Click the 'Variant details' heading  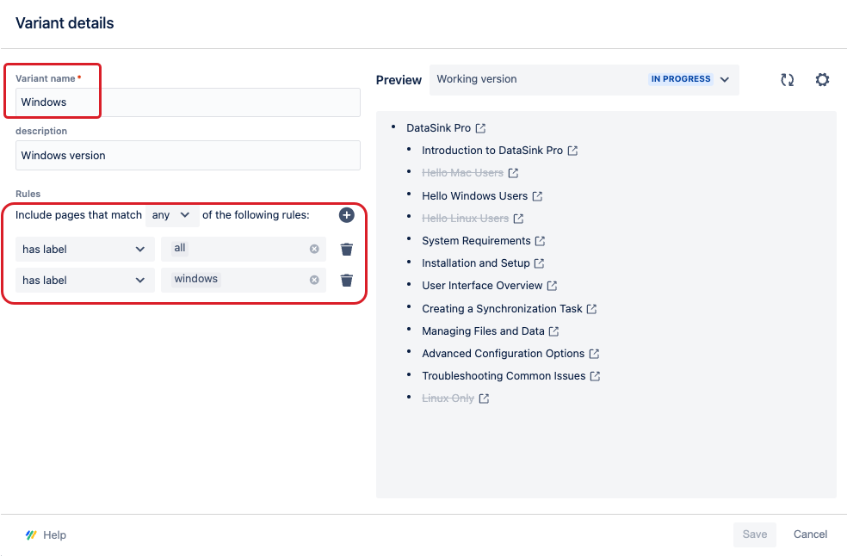[x=65, y=23]
